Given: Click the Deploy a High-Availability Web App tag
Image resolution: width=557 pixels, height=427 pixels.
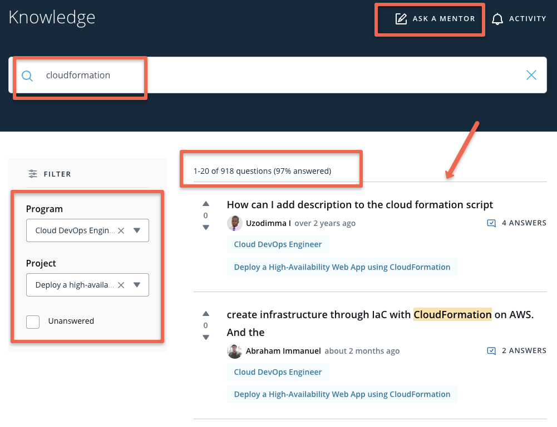Looking at the screenshot, I should point(342,267).
